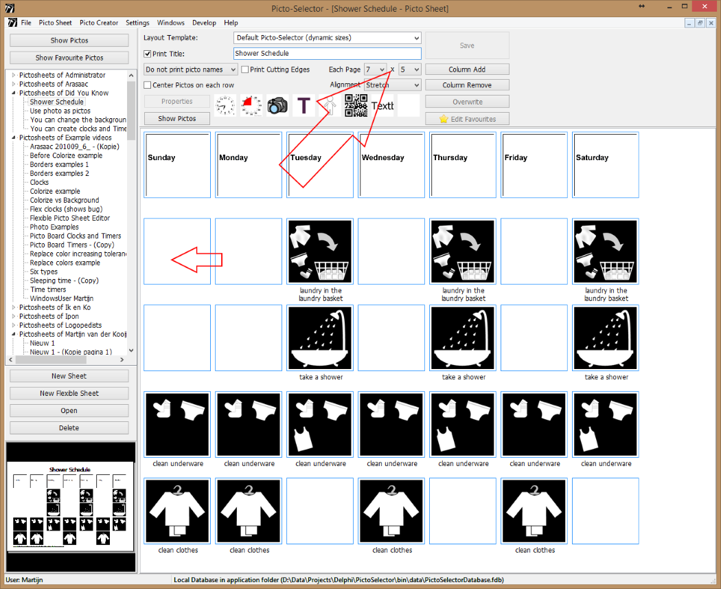This screenshot has height=589, width=721.
Task: Open the Picto Creator menu
Action: 99,23
